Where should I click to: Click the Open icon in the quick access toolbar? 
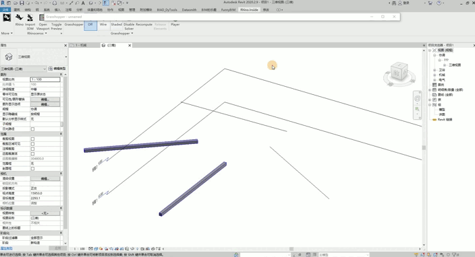tap(16, 3)
